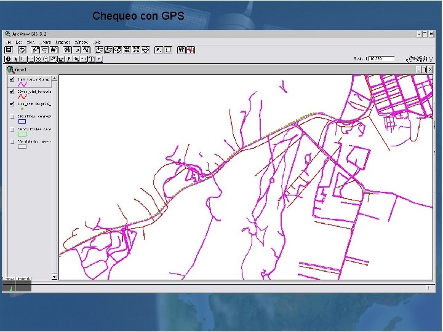Screen dimensions: 443x332
Task: Click the green rectangle legend symbol
Action: [22, 134]
